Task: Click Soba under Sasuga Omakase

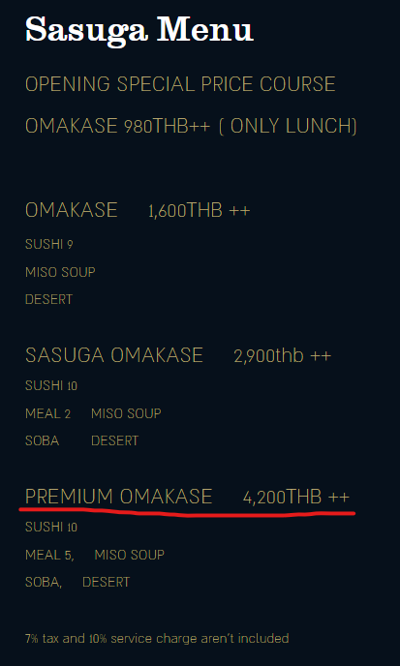Action: [42, 440]
